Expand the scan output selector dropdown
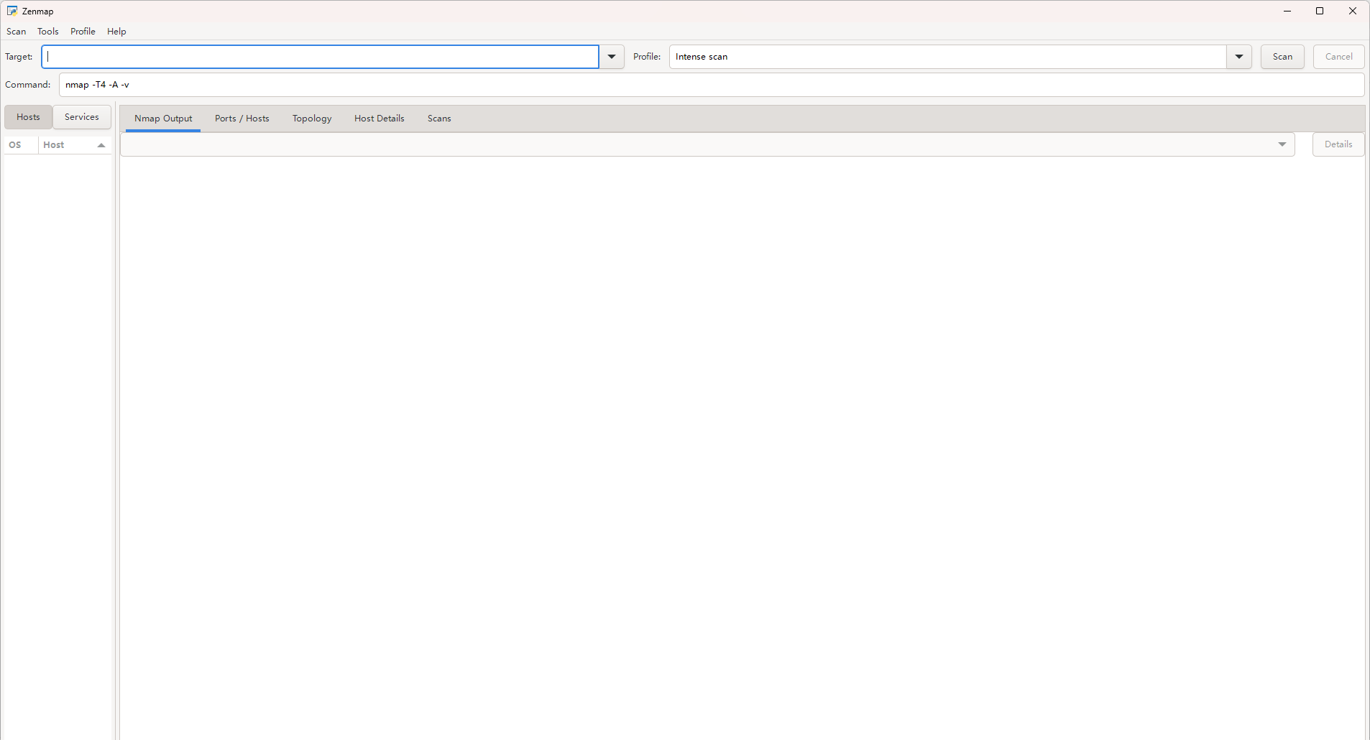1370x740 pixels. tap(707, 144)
